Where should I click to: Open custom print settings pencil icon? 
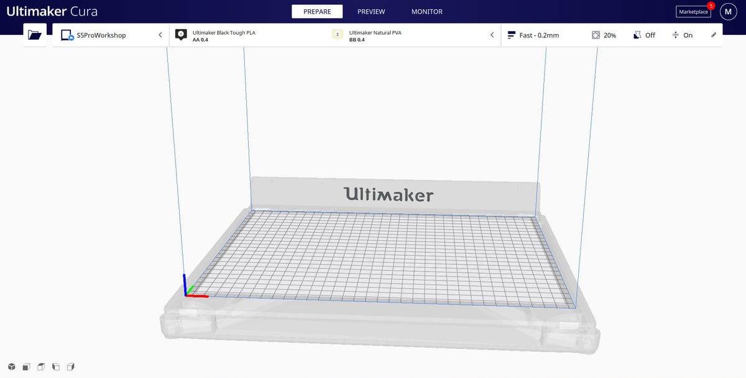714,35
